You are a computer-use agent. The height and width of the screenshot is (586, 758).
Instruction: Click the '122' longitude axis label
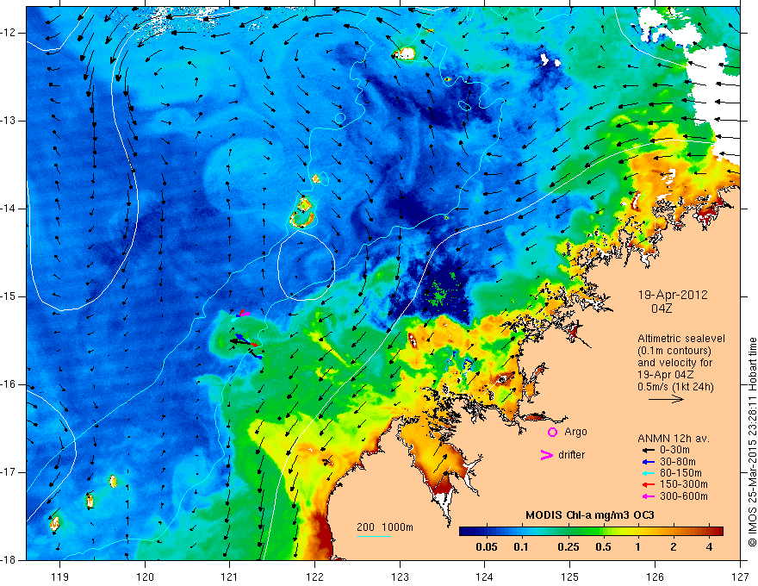click(x=314, y=577)
